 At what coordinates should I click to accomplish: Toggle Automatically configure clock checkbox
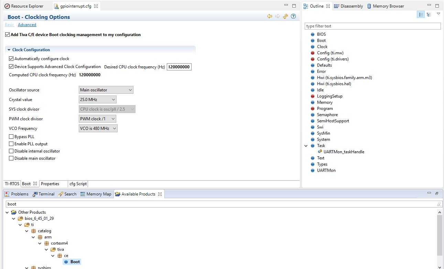pyautogui.click(x=11, y=59)
